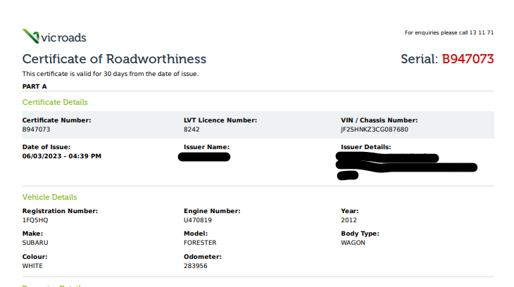The width and height of the screenshot is (514, 287).
Task: Select the PART A heading
Action: (35, 87)
